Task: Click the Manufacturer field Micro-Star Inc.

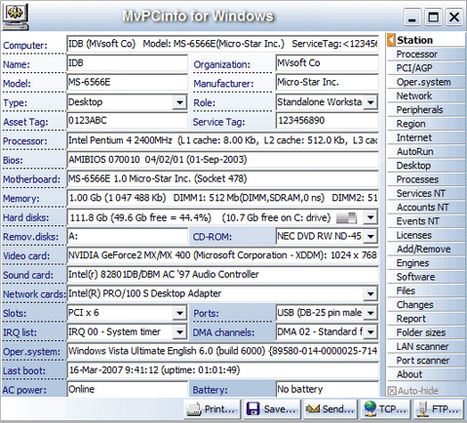Action: tap(327, 82)
